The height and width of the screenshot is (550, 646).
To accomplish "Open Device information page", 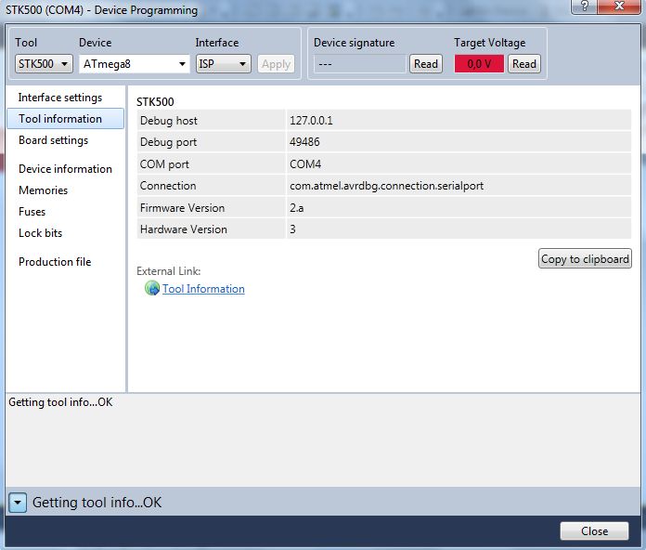I will point(65,169).
